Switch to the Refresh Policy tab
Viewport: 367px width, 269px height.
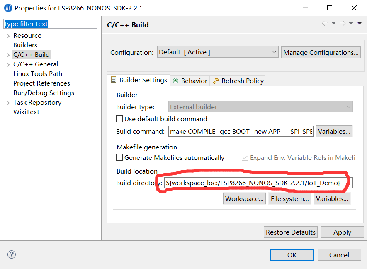pos(242,80)
